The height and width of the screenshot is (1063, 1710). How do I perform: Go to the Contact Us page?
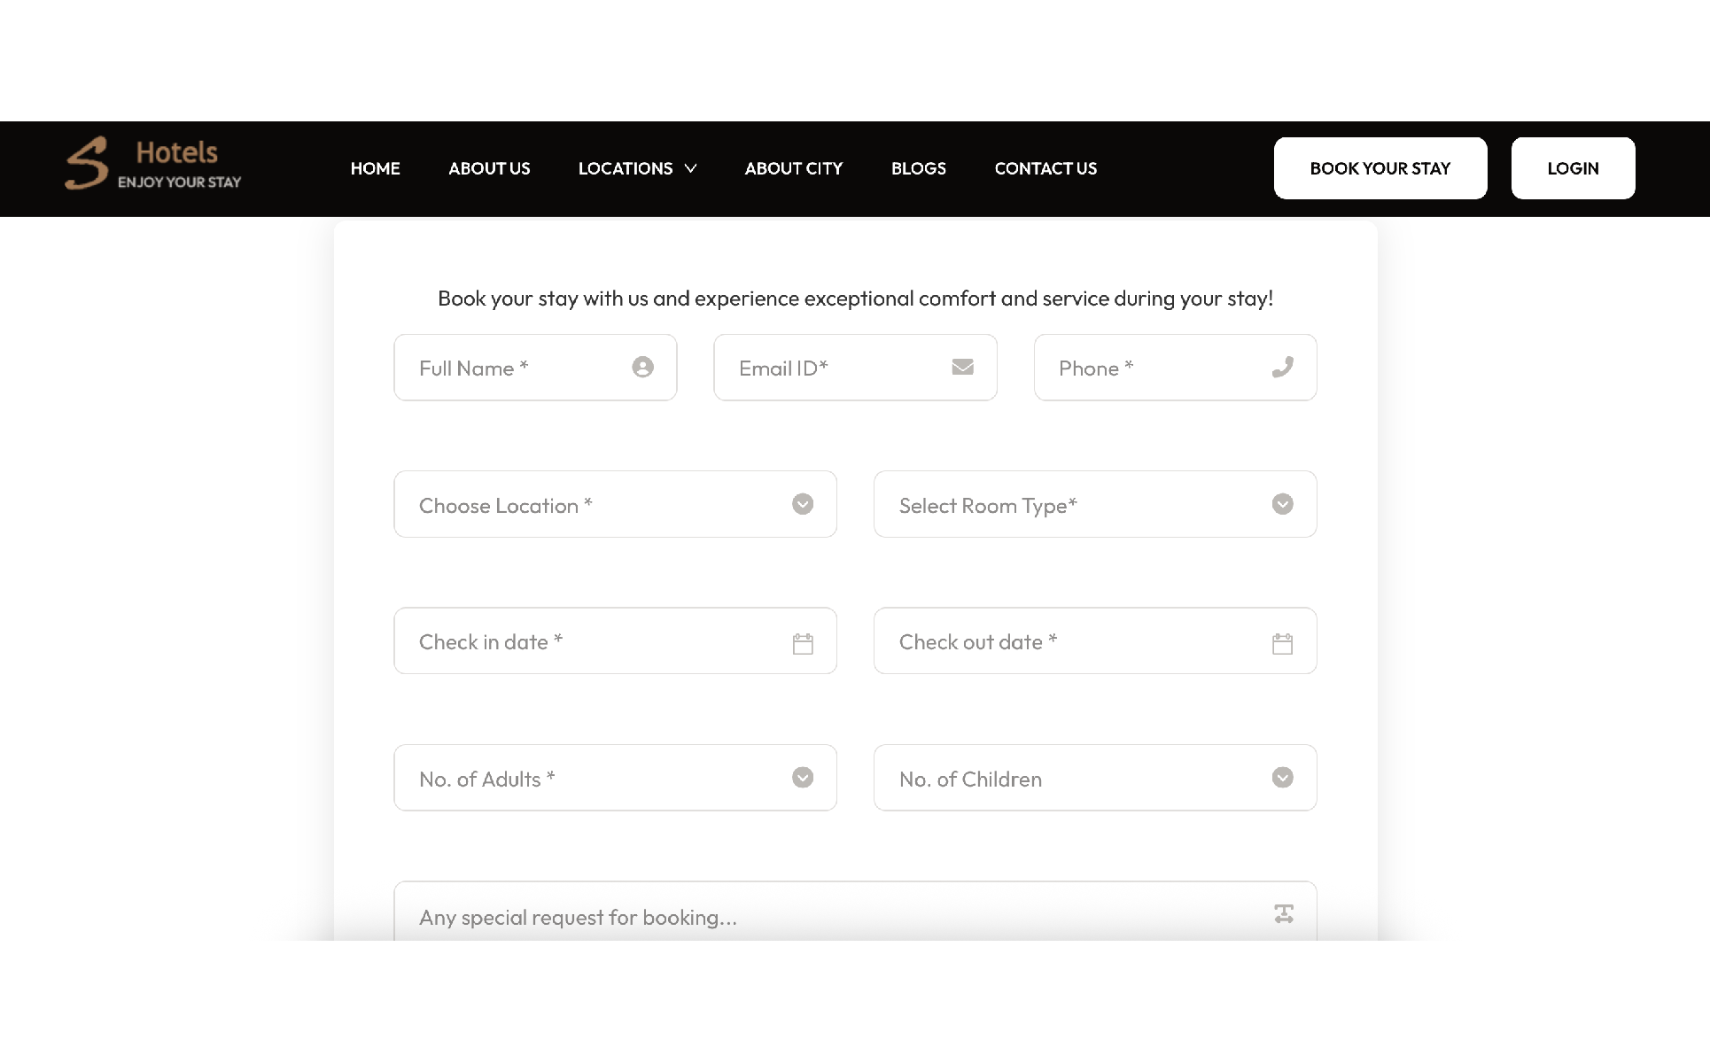pos(1045,168)
